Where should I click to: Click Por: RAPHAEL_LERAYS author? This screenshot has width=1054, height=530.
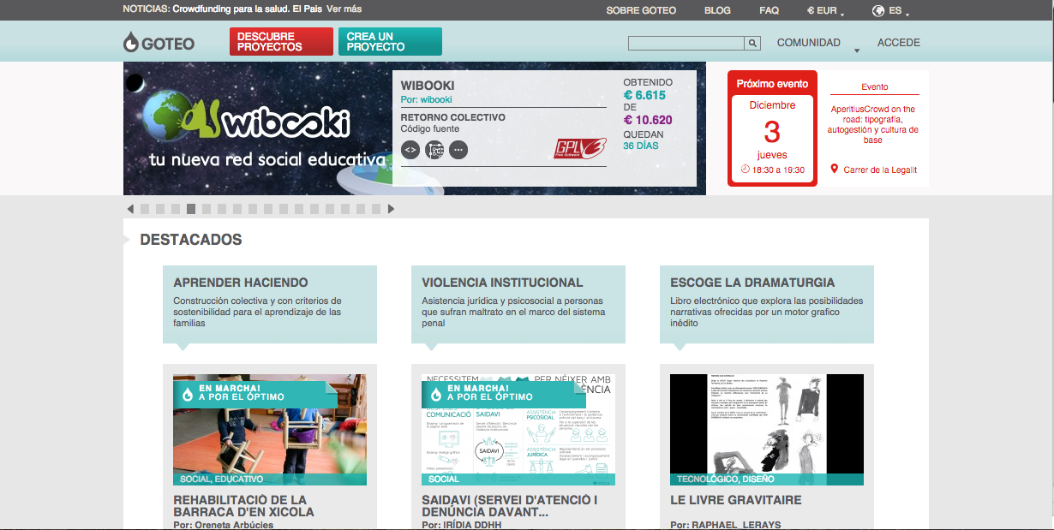[726, 525]
